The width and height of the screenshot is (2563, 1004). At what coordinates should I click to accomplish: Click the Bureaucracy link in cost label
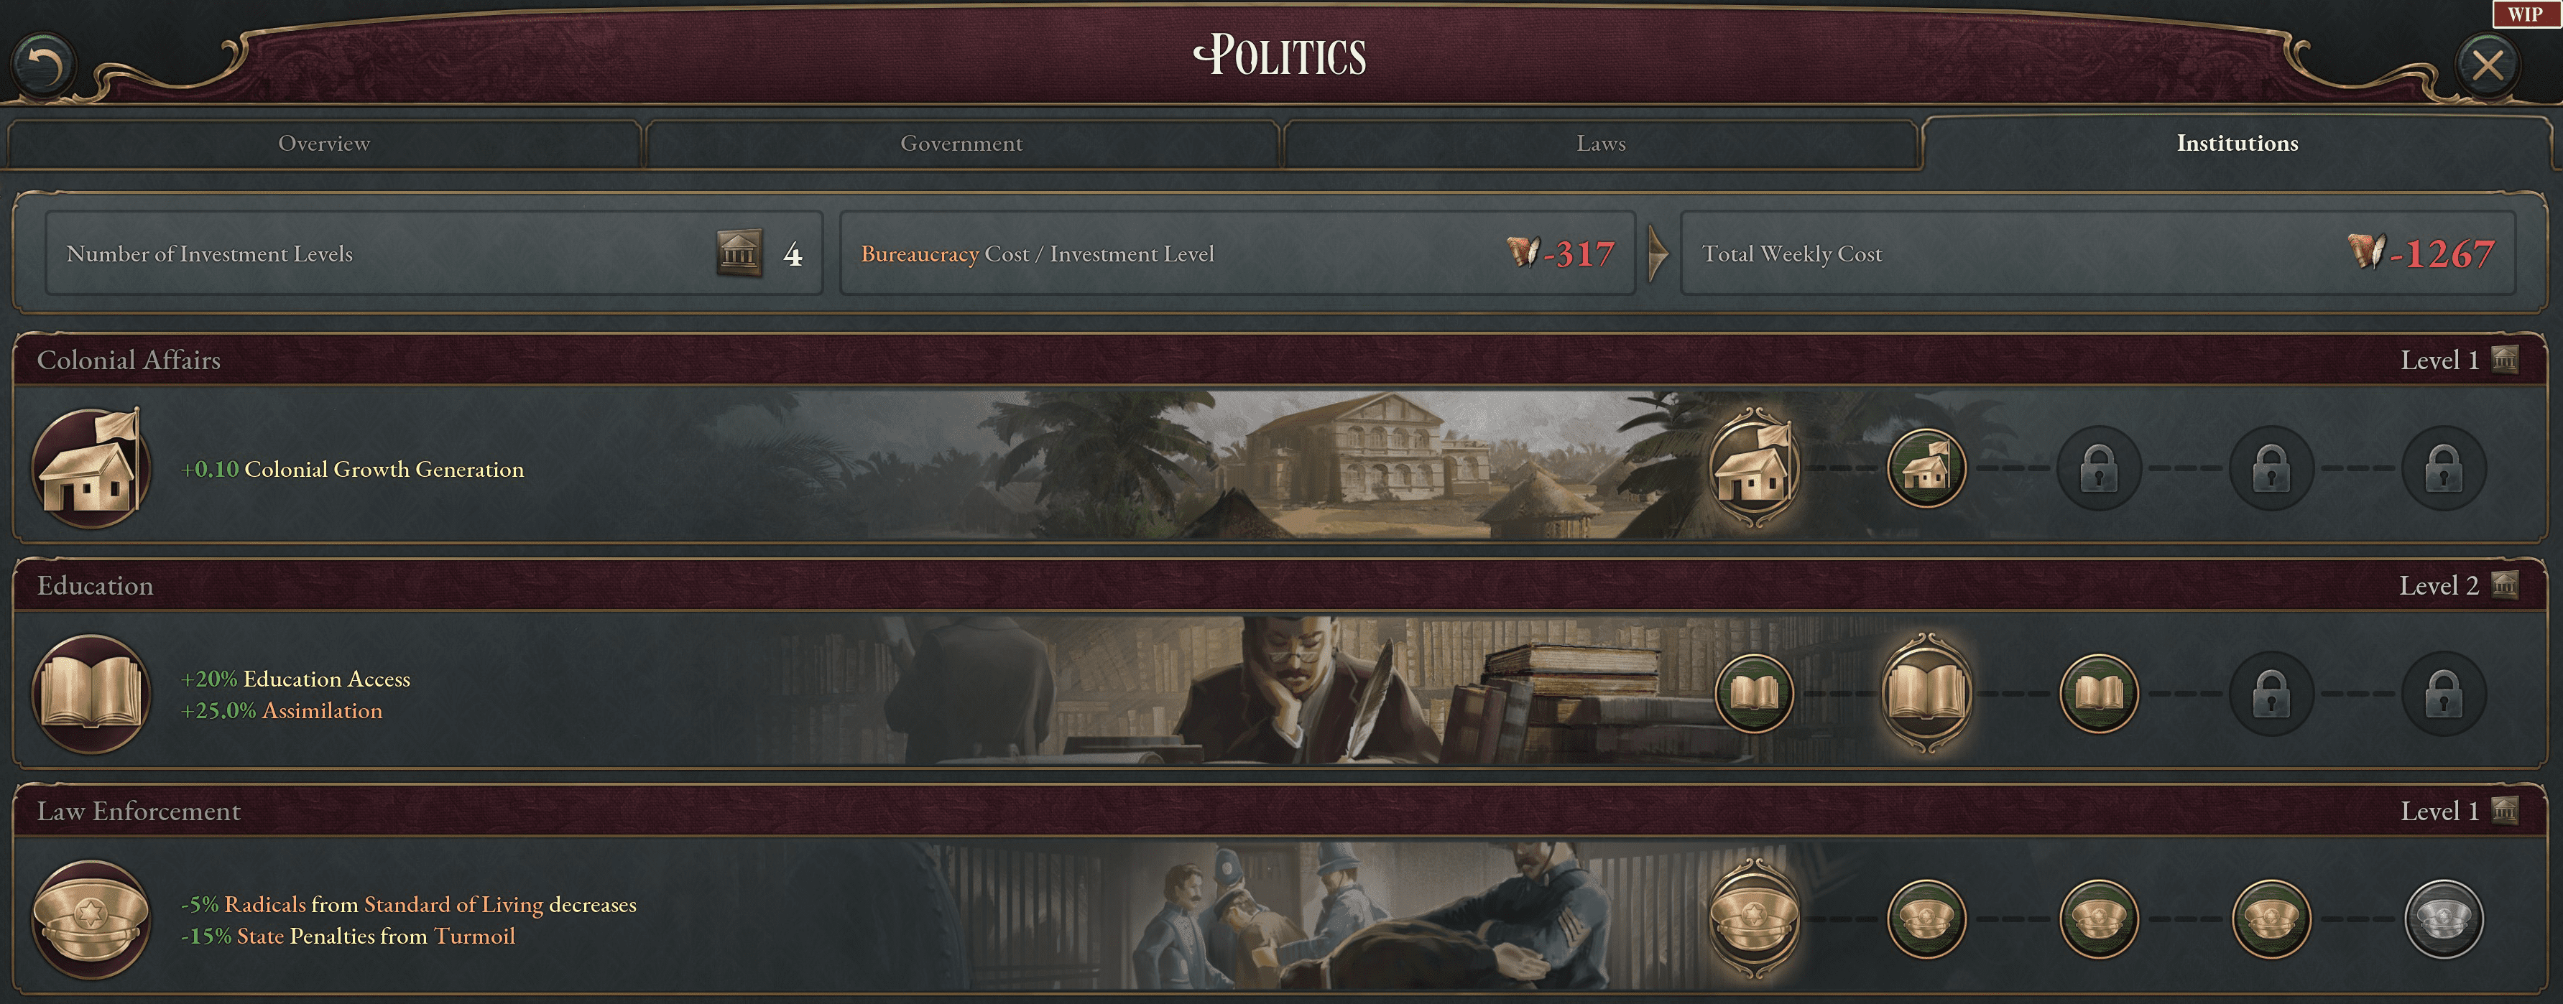(x=918, y=254)
